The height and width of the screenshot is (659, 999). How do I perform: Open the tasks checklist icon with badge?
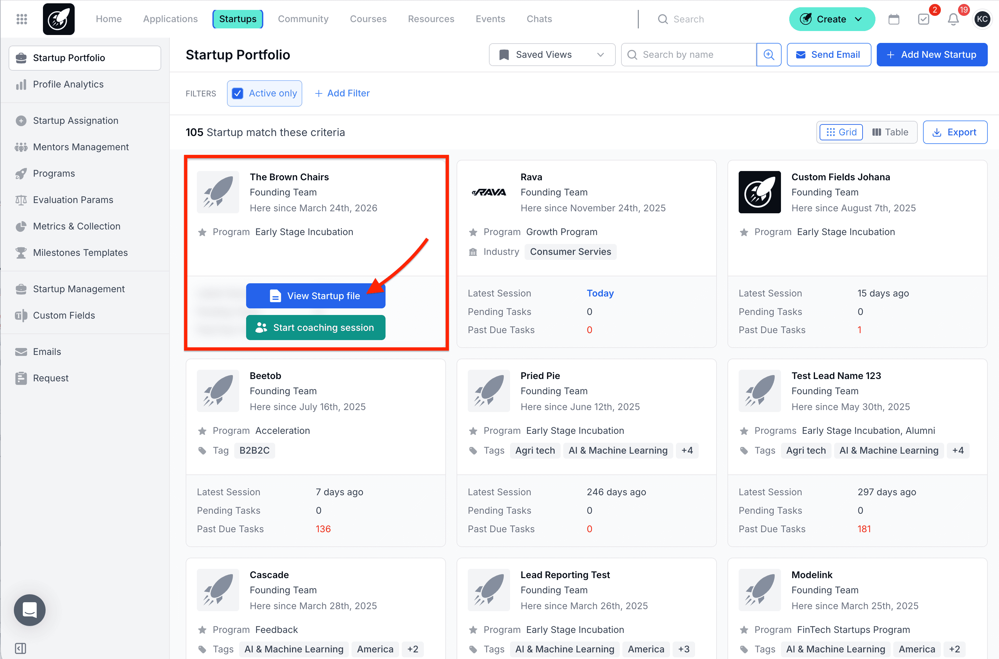coord(923,19)
